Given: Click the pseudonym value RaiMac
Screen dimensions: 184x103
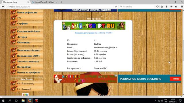Looking at the screenshot, I should click(x=97, y=44).
